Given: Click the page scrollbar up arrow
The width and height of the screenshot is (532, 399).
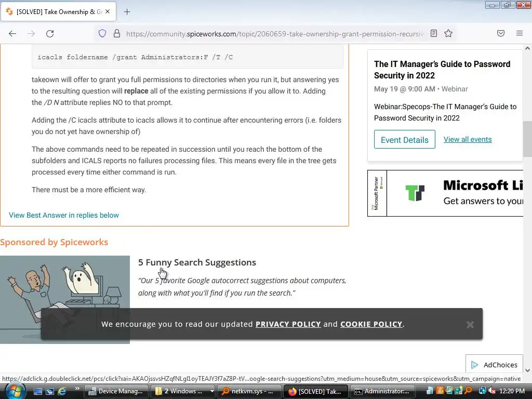Looking at the screenshot, I should point(527,48).
